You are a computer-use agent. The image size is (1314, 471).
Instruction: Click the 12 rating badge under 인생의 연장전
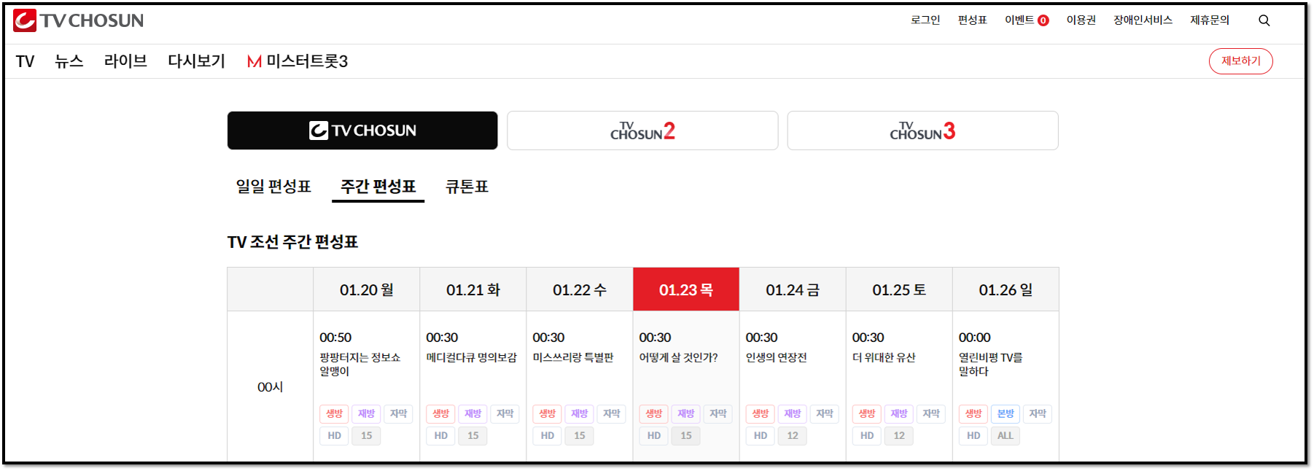coord(792,435)
